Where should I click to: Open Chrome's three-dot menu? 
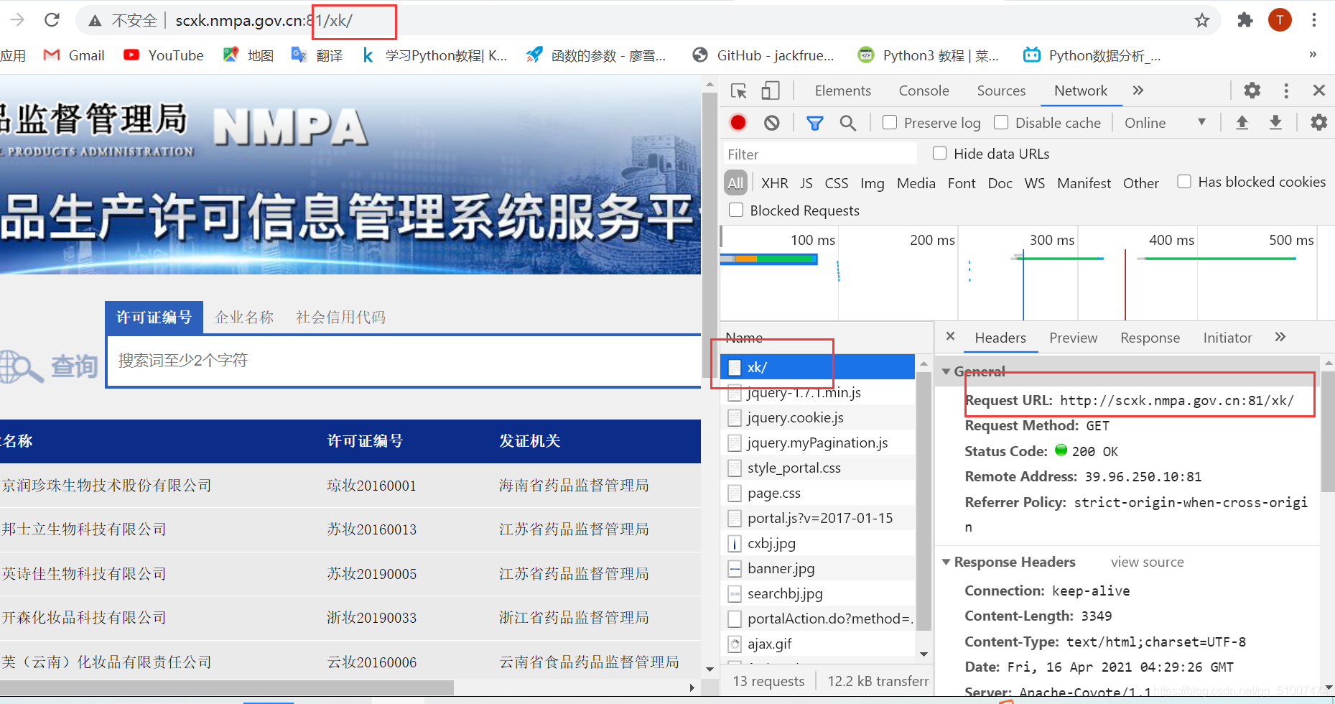point(1314,20)
